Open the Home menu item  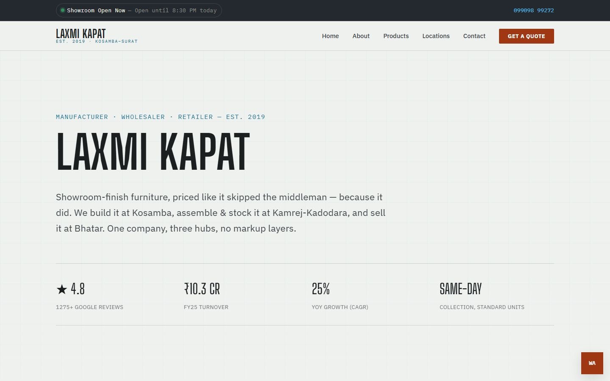(x=330, y=36)
